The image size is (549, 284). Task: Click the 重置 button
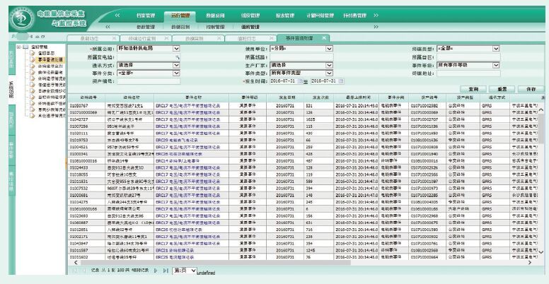[x=502, y=89]
